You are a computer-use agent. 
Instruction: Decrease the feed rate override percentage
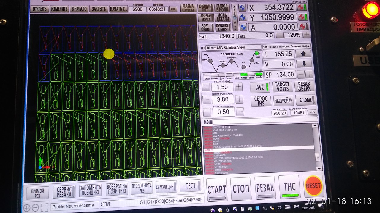point(280,35)
